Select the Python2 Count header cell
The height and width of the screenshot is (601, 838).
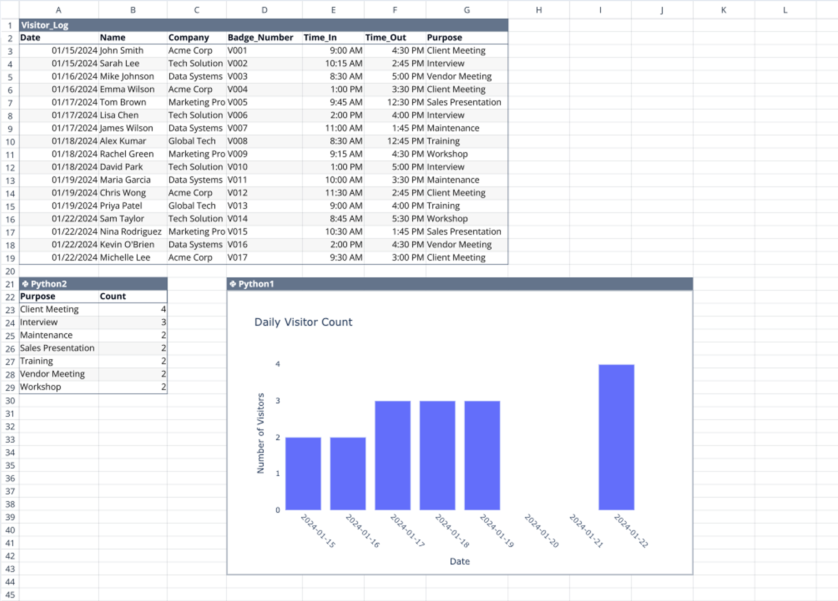tap(133, 296)
